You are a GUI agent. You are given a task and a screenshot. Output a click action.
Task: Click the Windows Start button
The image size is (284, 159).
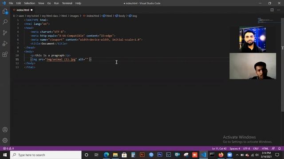tap(5, 155)
